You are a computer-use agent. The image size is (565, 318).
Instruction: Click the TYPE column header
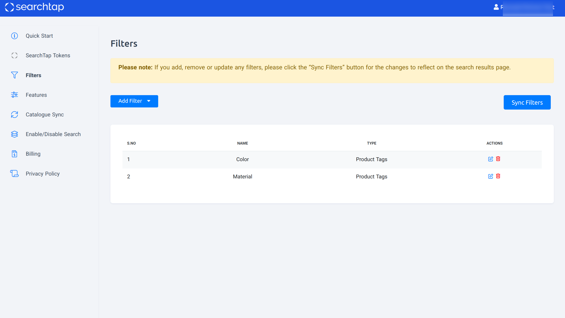[371, 143]
